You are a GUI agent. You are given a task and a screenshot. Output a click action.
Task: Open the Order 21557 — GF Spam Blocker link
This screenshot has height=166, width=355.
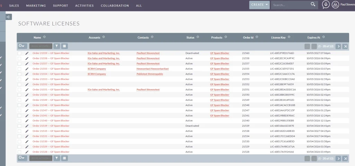(x=51, y=64)
